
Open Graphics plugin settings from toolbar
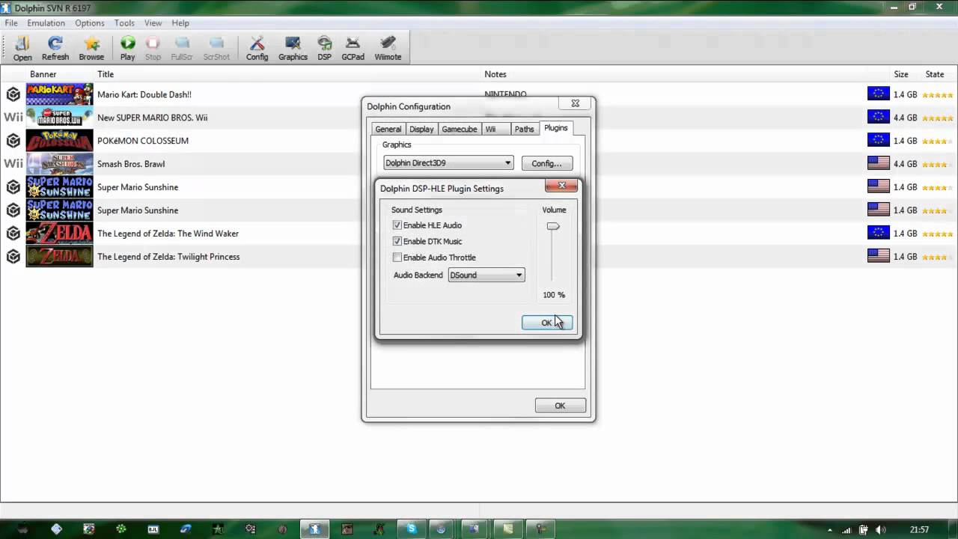pyautogui.click(x=293, y=48)
